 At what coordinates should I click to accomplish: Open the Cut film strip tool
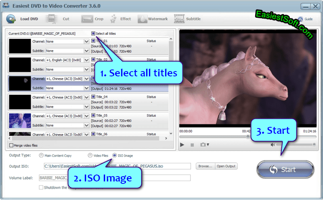[51, 19]
